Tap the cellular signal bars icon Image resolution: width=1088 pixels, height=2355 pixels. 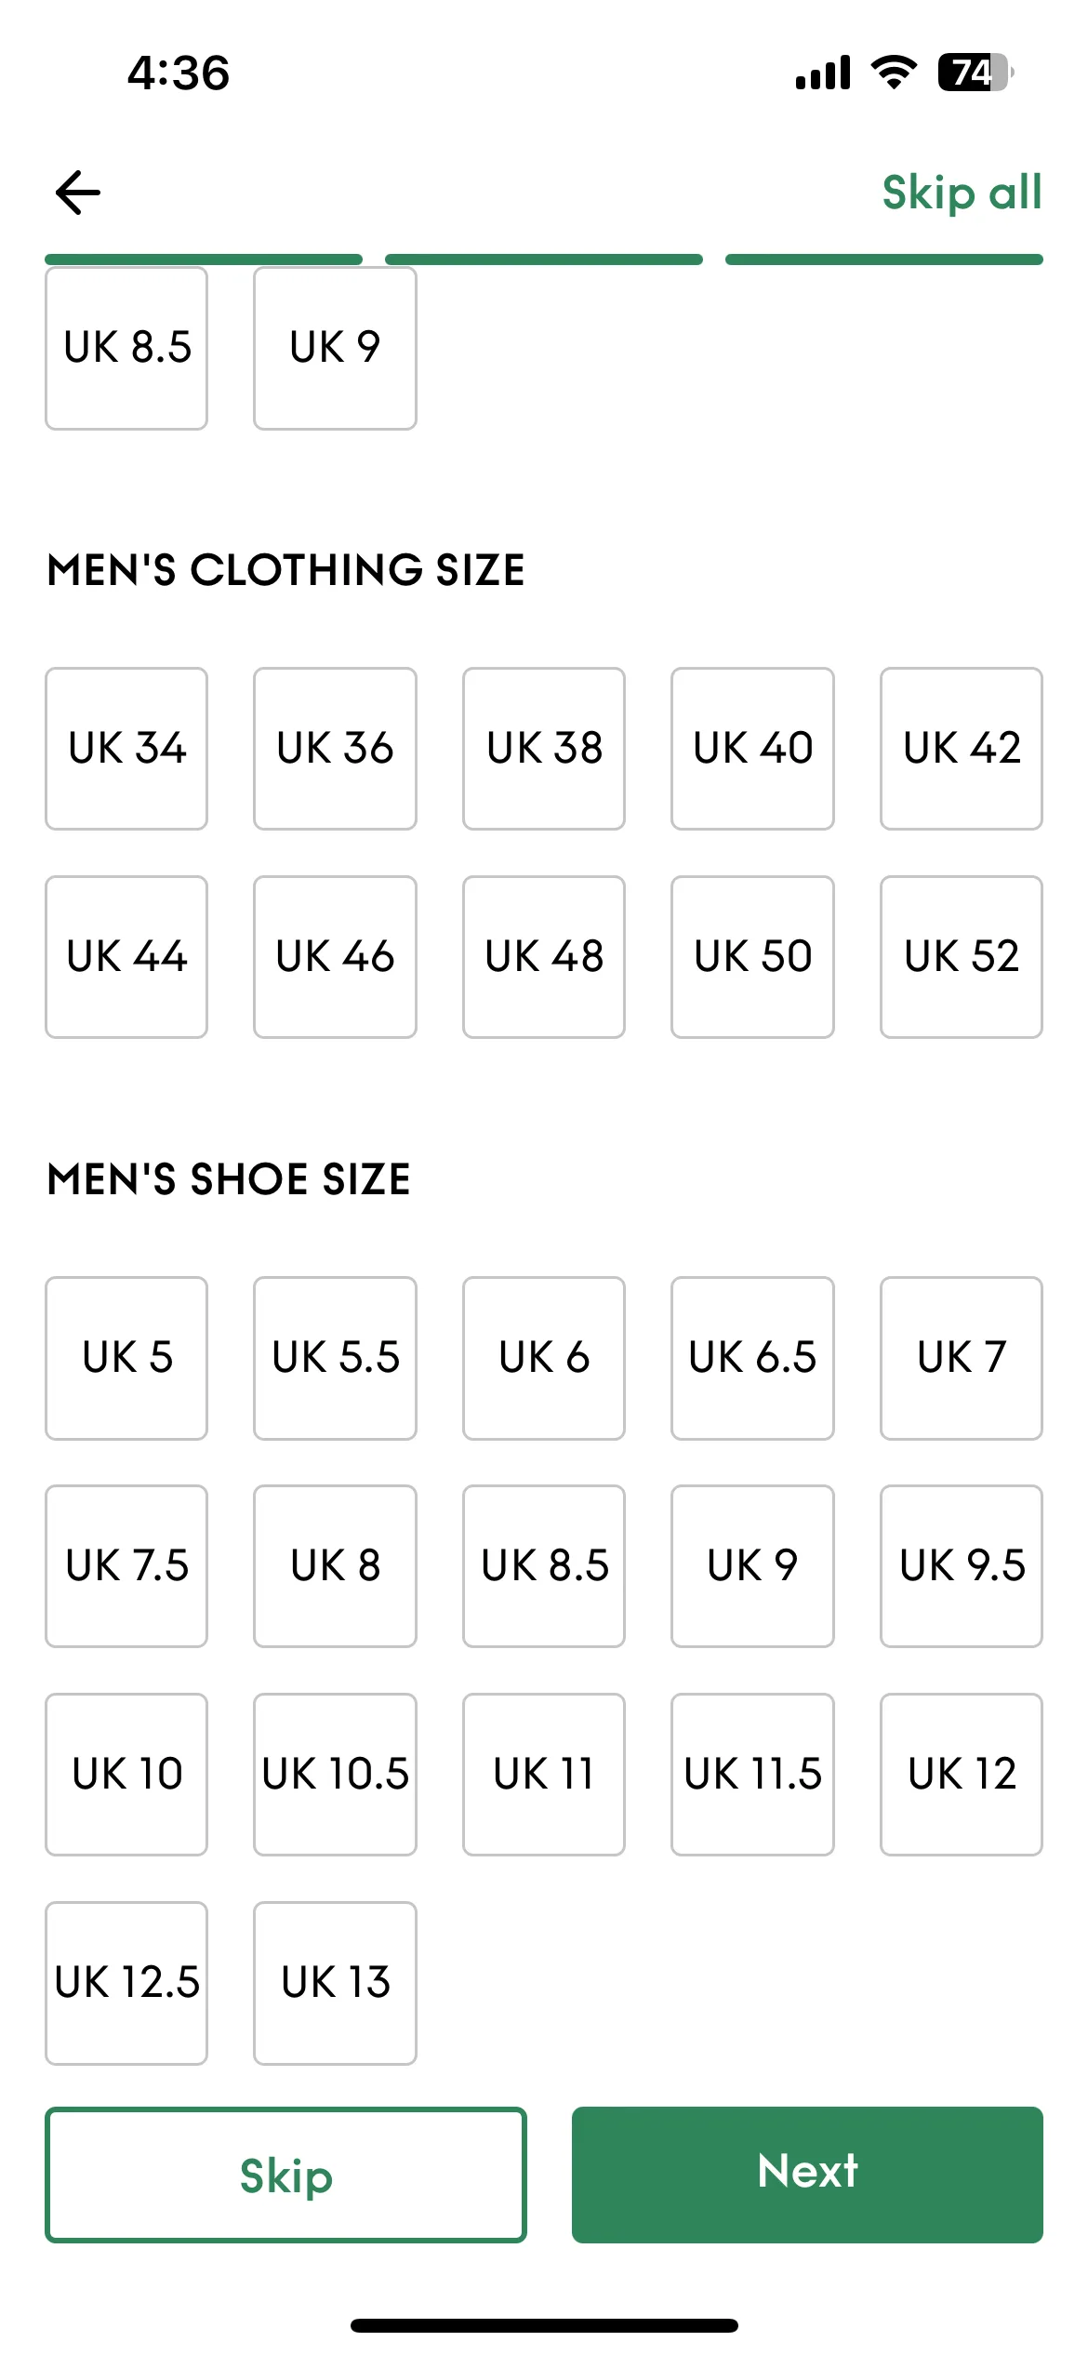pos(823,72)
